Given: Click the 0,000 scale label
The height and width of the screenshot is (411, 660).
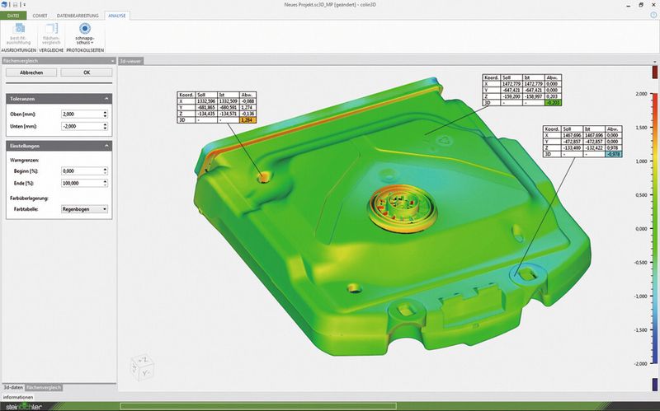Looking at the screenshot, I should click(641, 229).
